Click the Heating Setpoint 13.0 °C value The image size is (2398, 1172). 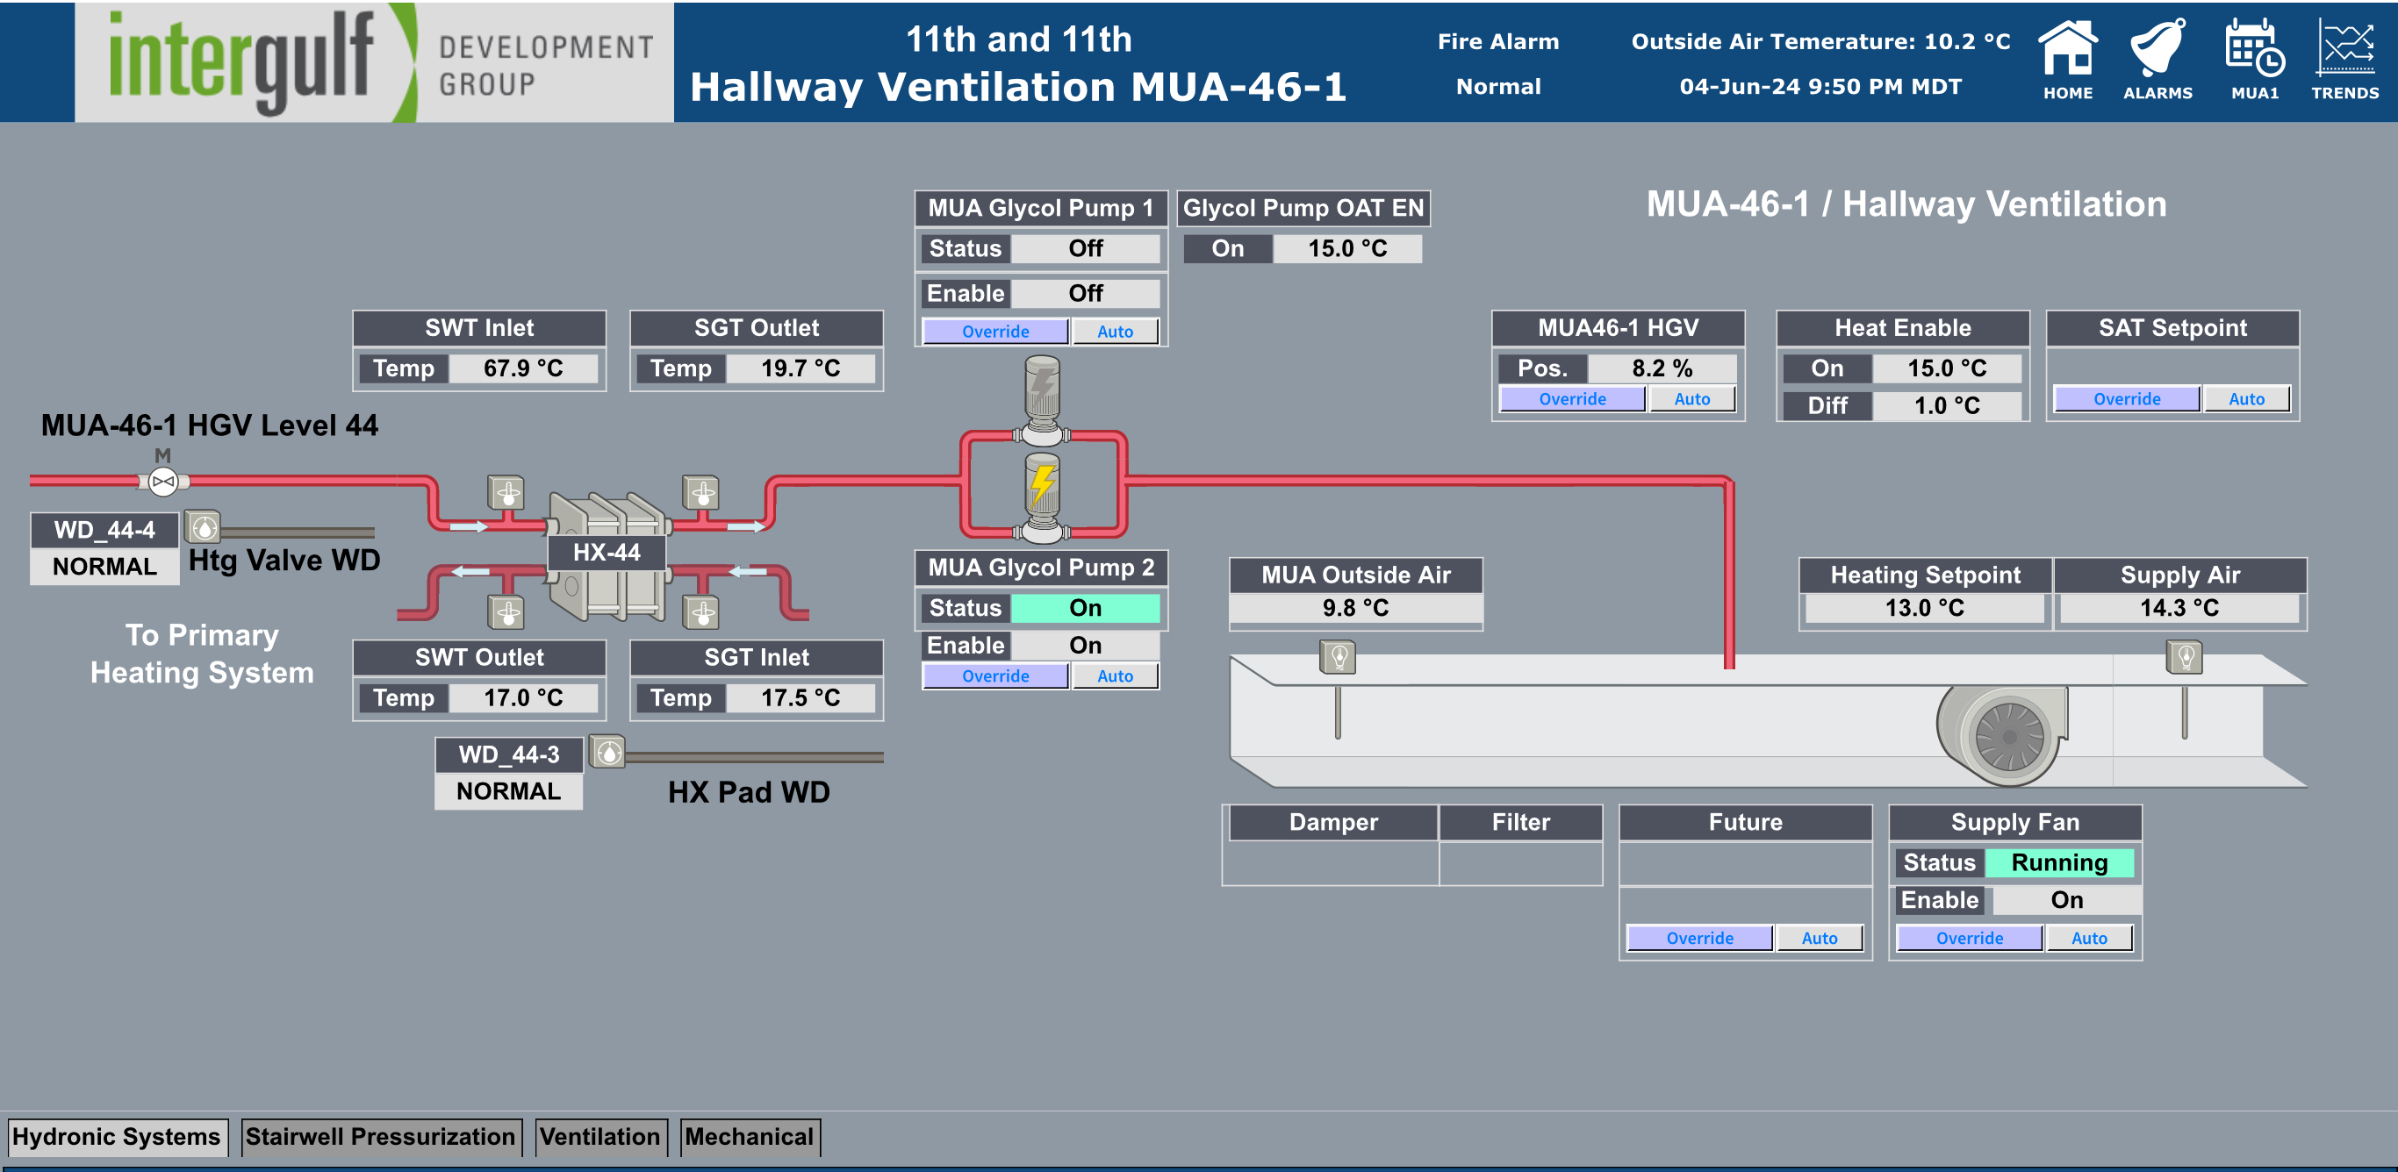click(x=1924, y=608)
